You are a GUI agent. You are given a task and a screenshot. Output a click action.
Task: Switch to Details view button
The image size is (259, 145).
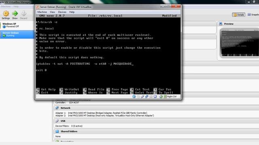point(238,15)
